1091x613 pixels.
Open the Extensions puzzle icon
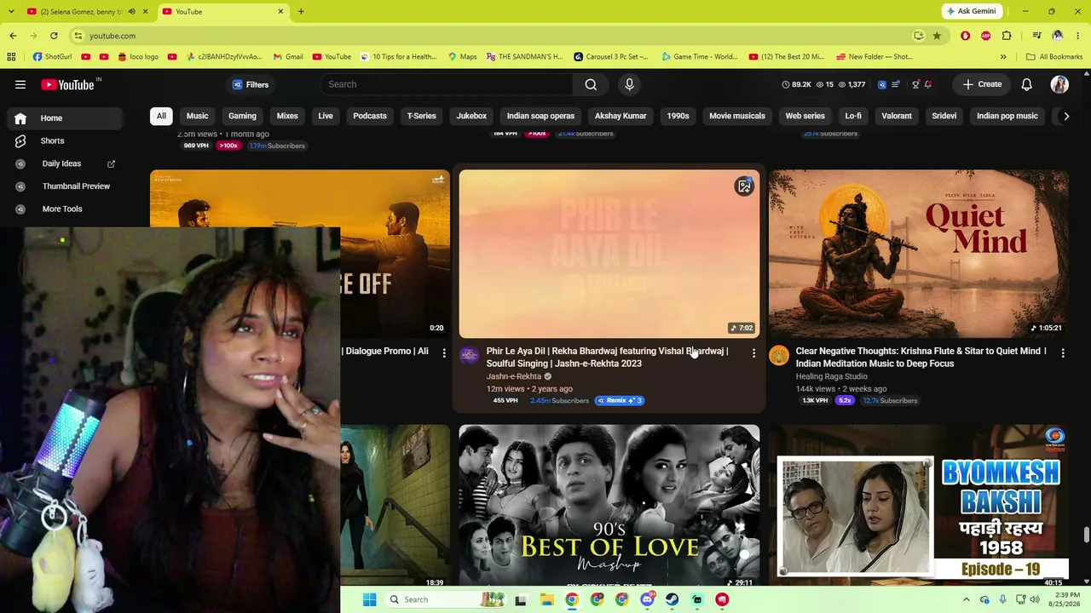(x=1007, y=36)
